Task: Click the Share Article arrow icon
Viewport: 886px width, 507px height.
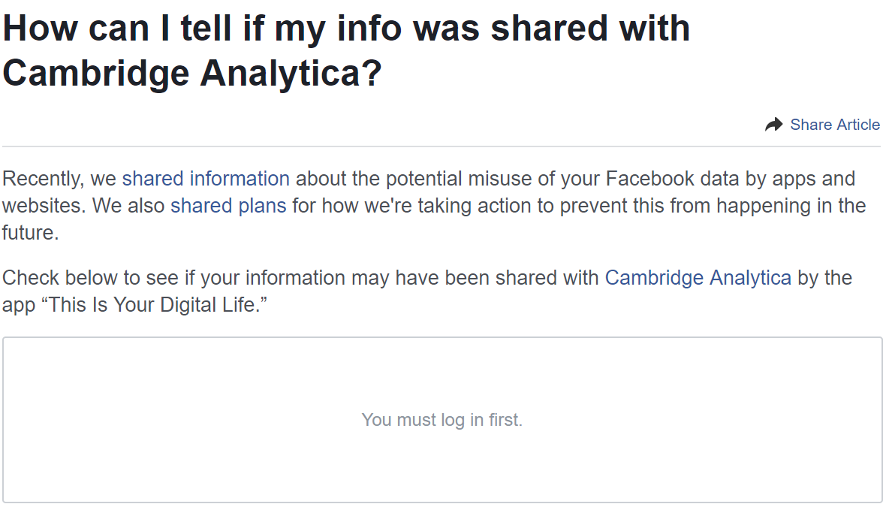Action: click(x=774, y=125)
